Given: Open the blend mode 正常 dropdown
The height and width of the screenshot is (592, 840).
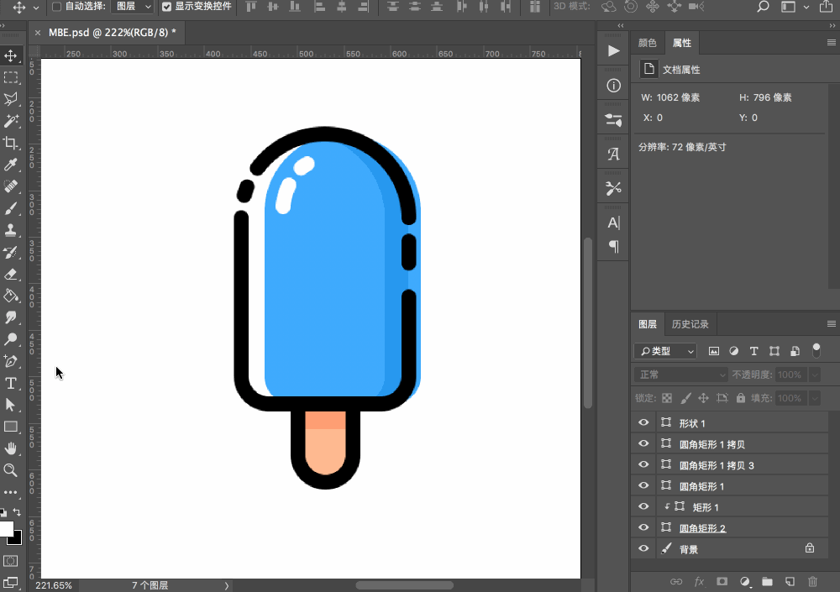Looking at the screenshot, I should click(x=681, y=375).
